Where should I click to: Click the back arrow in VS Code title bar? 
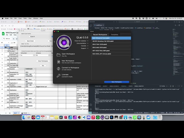(114, 22)
